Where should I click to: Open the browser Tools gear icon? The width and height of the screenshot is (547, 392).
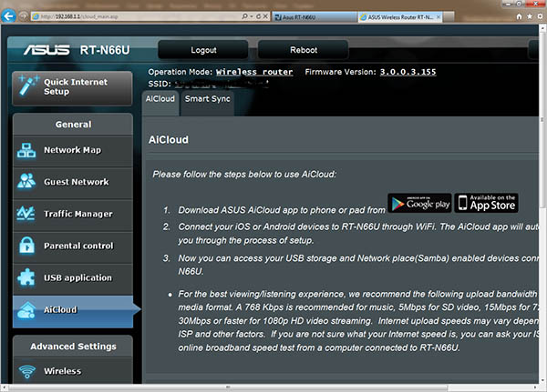click(540, 16)
